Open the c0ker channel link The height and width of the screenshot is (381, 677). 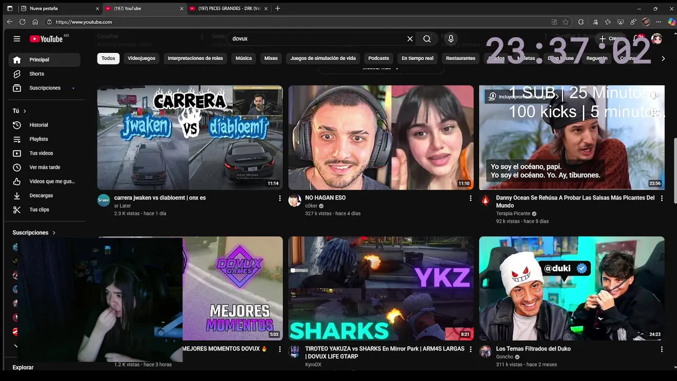(x=312, y=206)
